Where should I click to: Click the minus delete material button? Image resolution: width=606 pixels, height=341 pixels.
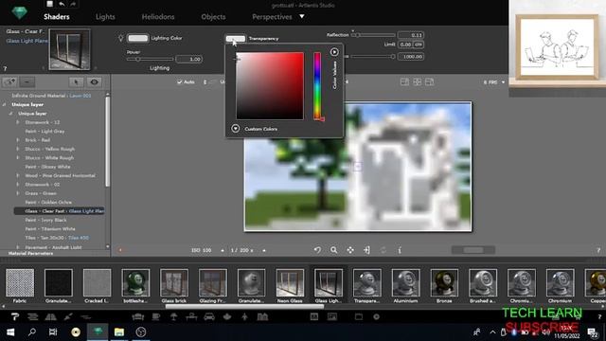click(27, 82)
